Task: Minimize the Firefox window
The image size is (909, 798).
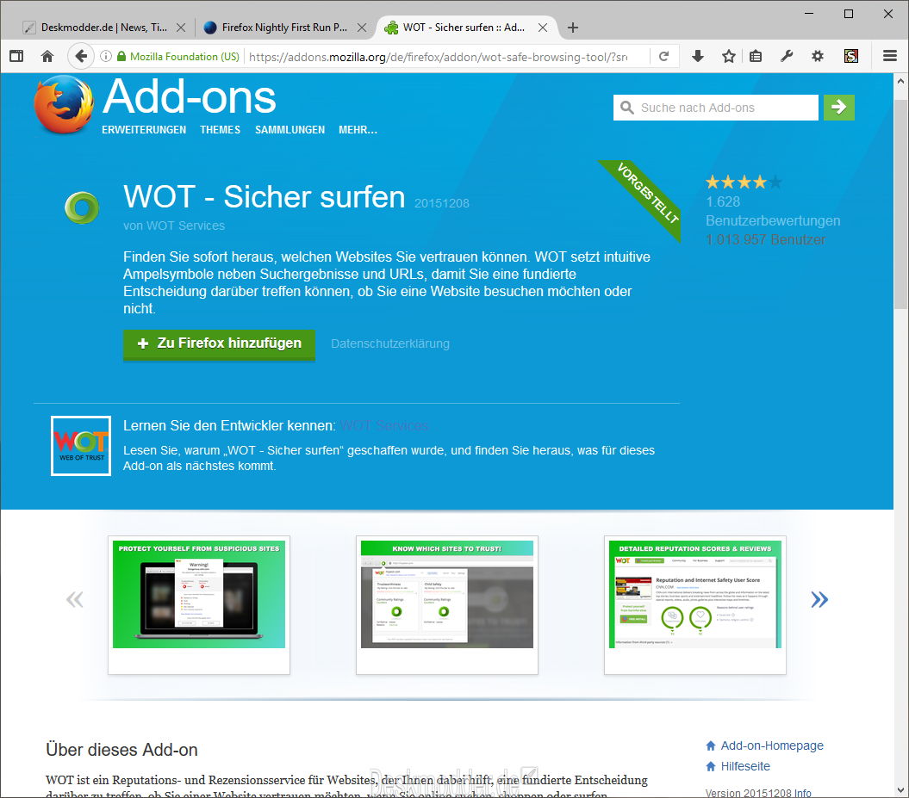Action: coord(809,13)
